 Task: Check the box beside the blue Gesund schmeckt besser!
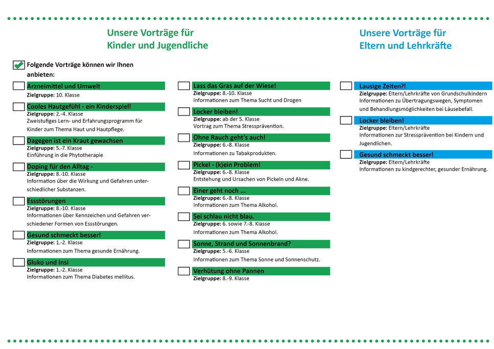[346, 154]
